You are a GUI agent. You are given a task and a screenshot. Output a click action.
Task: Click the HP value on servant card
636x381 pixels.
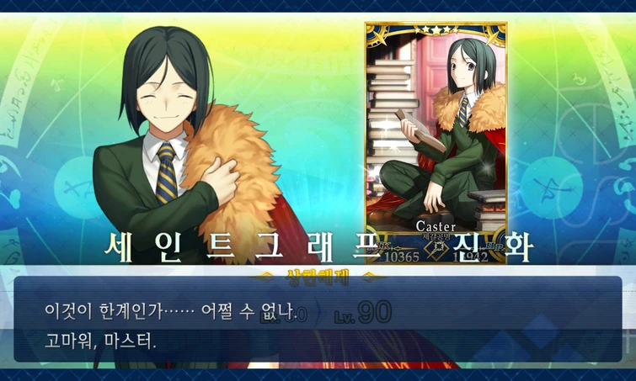471,257
